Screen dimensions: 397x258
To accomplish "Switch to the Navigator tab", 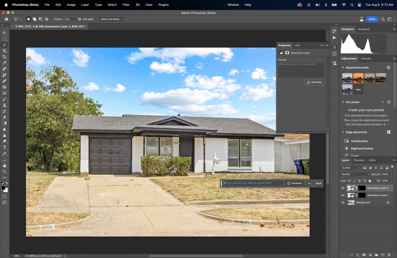I will (364, 29).
